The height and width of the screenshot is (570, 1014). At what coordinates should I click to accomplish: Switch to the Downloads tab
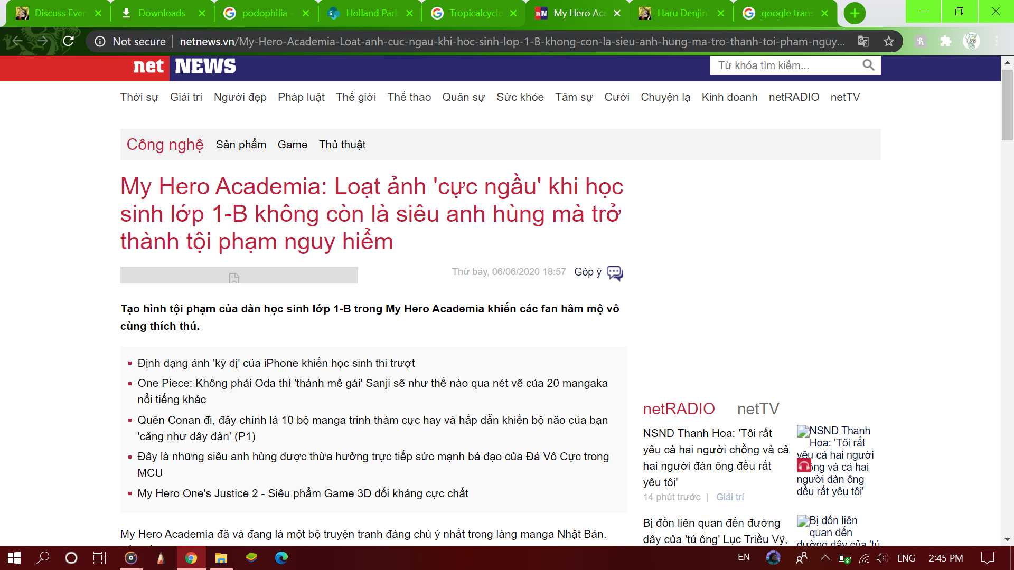(x=162, y=13)
